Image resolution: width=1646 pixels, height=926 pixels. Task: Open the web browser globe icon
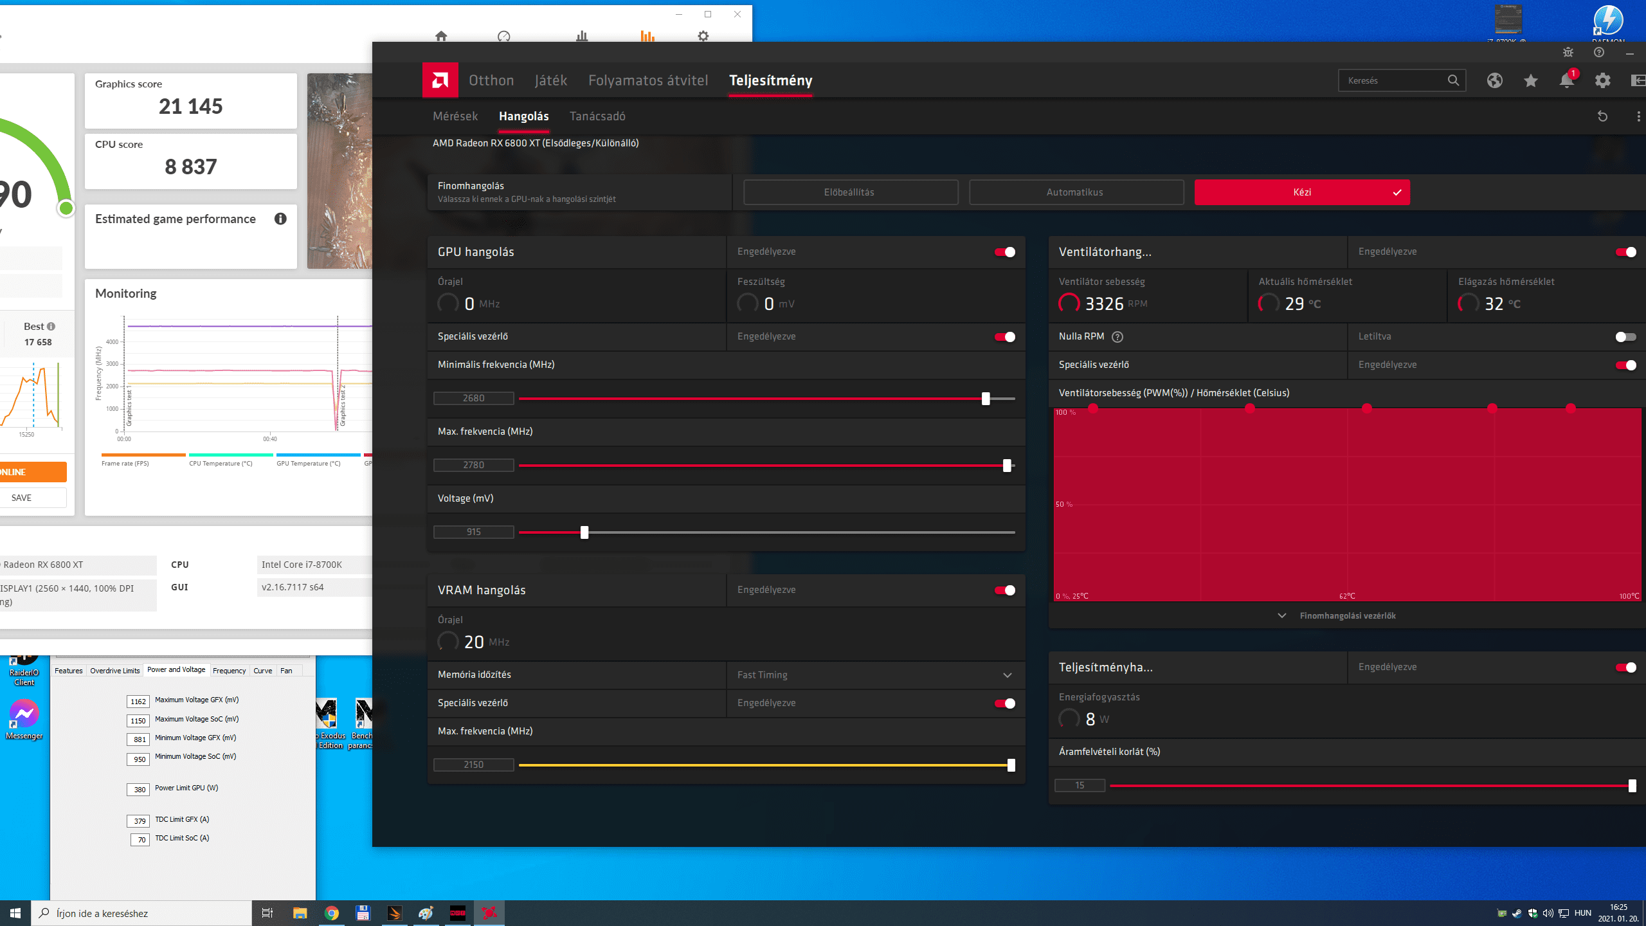tap(1494, 80)
